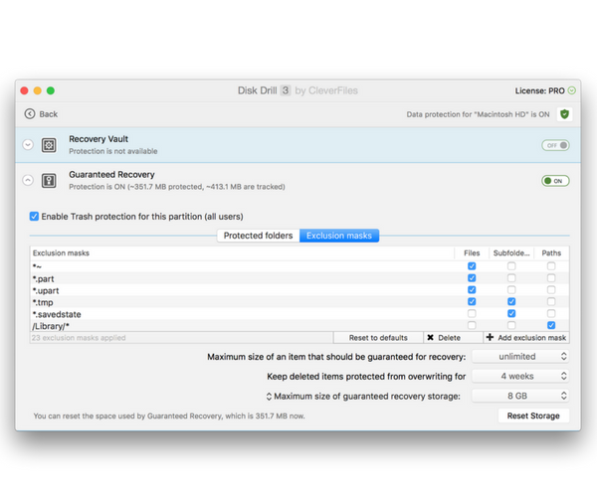Click the License PRO green status icon
Image resolution: width=597 pixels, height=497 pixels.
click(572, 90)
